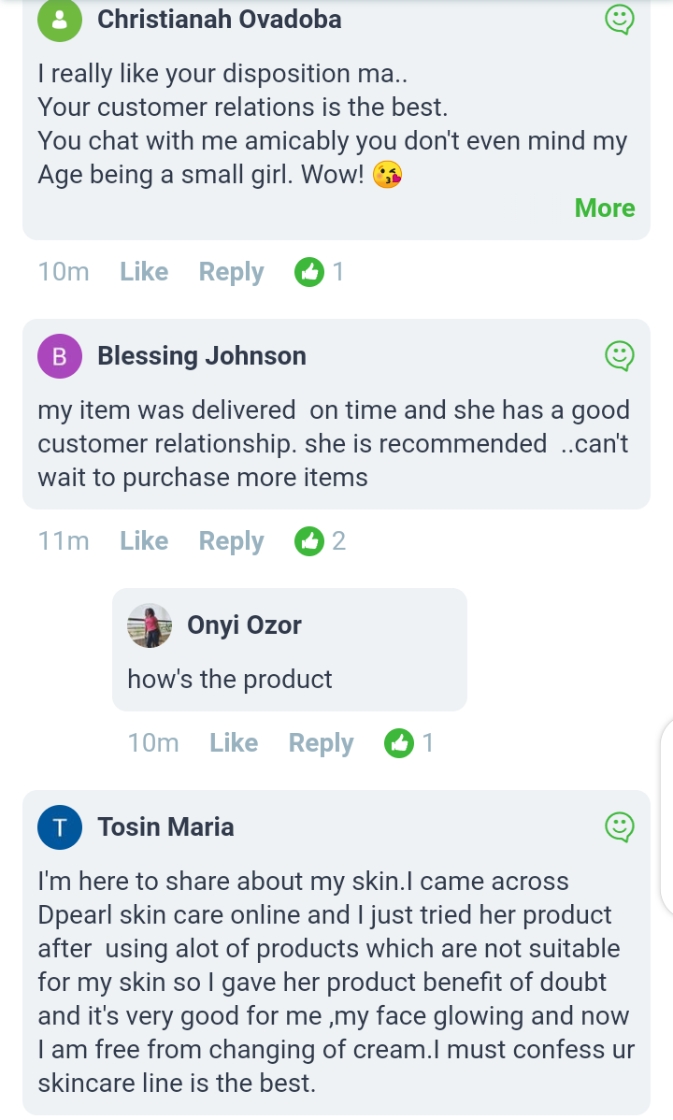This screenshot has height=1120, width=673.
Task: Click Blessing Johnson's purple B avatar
Action: (x=60, y=356)
